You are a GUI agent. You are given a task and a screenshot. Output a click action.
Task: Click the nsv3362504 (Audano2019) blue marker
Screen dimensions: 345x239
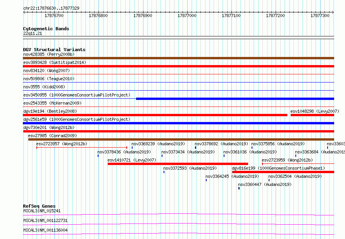(x=269, y=180)
